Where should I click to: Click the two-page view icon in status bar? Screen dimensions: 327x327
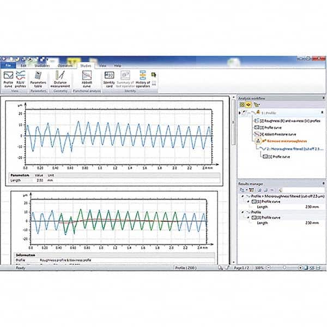tap(312, 268)
